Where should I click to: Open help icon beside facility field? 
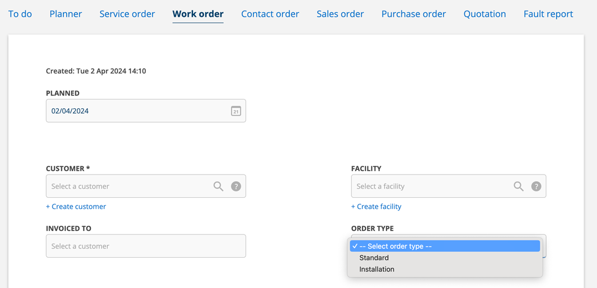click(536, 186)
